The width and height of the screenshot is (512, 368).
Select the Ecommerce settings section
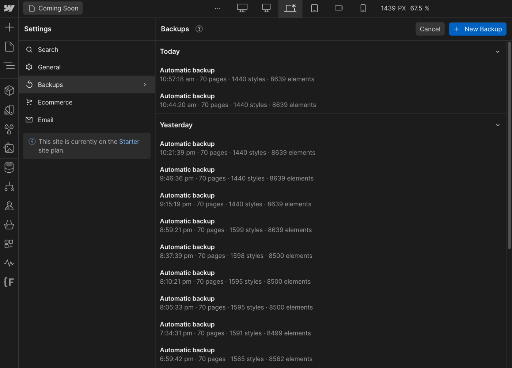click(55, 102)
